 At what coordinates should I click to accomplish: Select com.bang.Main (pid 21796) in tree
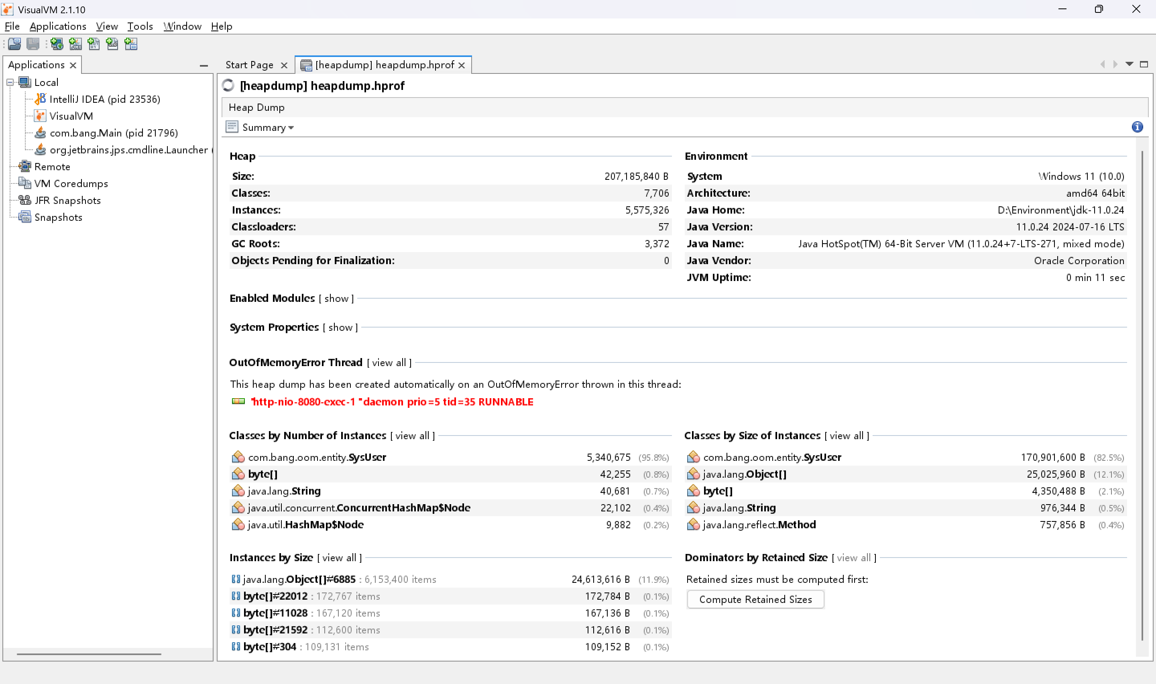pyautogui.click(x=113, y=133)
